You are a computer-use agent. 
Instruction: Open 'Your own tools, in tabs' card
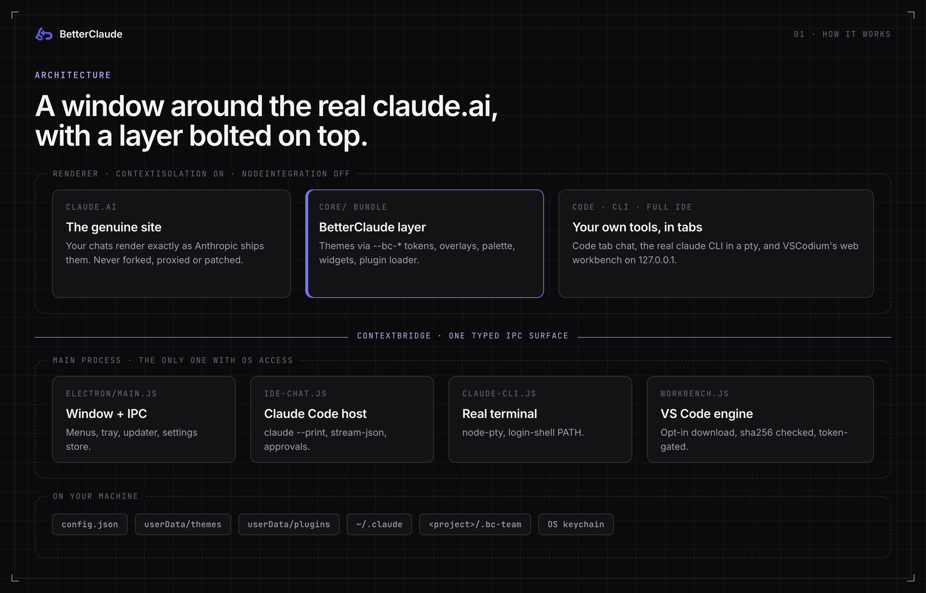[716, 244]
